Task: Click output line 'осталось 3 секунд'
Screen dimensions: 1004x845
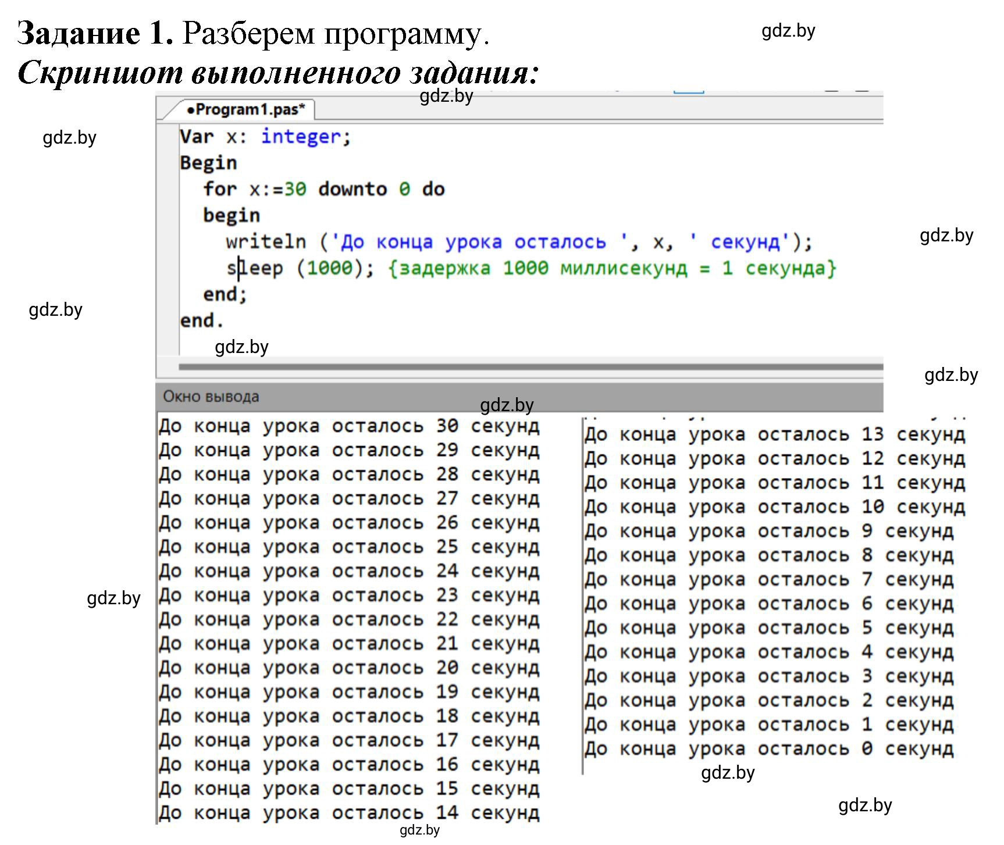Action: click(769, 677)
